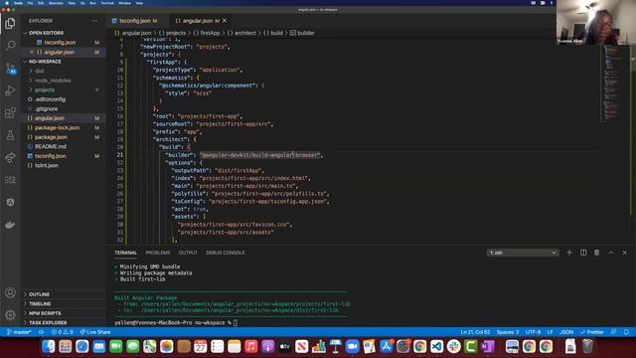The width and height of the screenshot is (636, 358).
Task: Open the Live Share activity bar icon
Action: pos(10,157)
